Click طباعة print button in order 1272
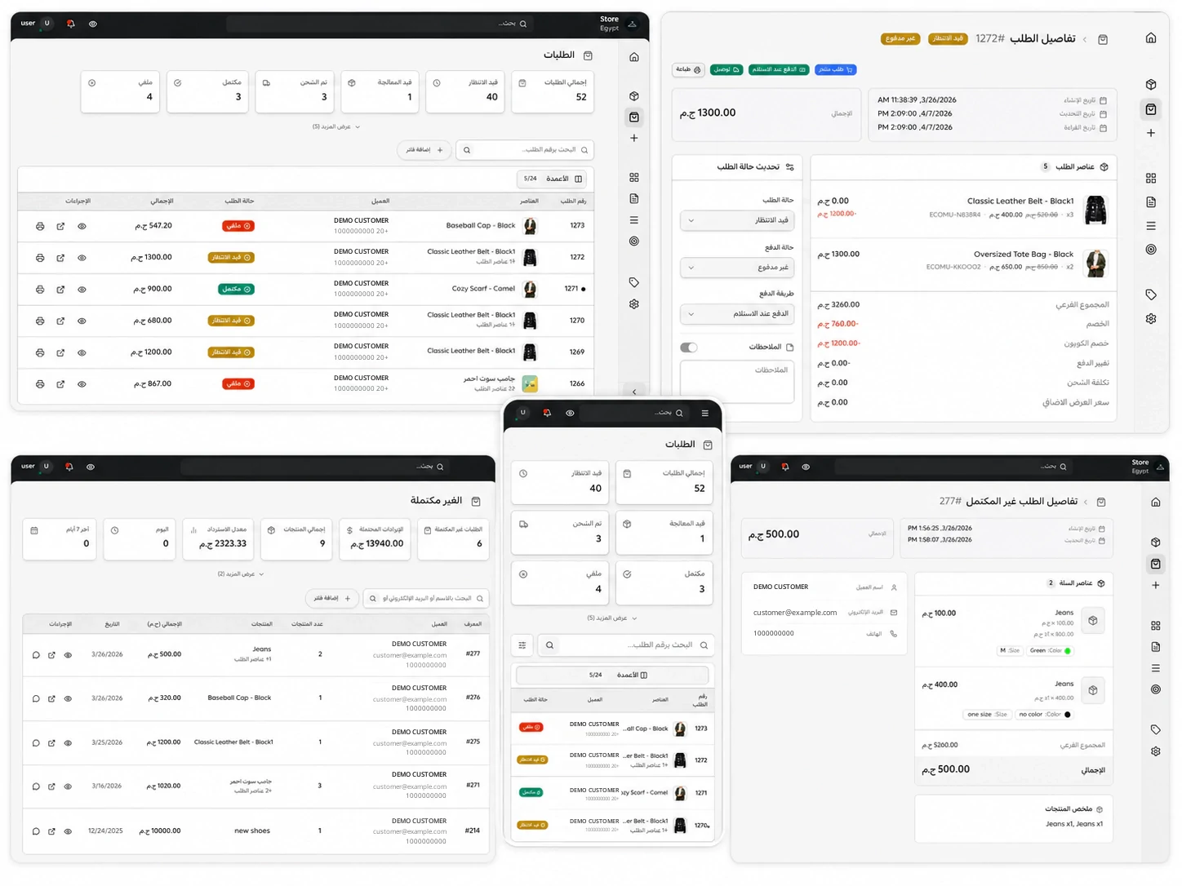 (x=688, y=69)
